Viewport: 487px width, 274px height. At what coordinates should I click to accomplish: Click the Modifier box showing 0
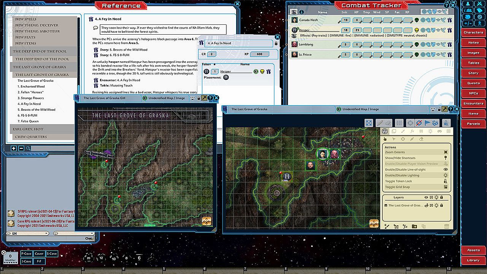point(10,258)
